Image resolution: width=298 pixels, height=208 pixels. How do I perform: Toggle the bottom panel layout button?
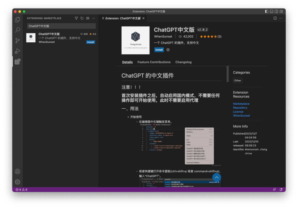pos(272,11)
